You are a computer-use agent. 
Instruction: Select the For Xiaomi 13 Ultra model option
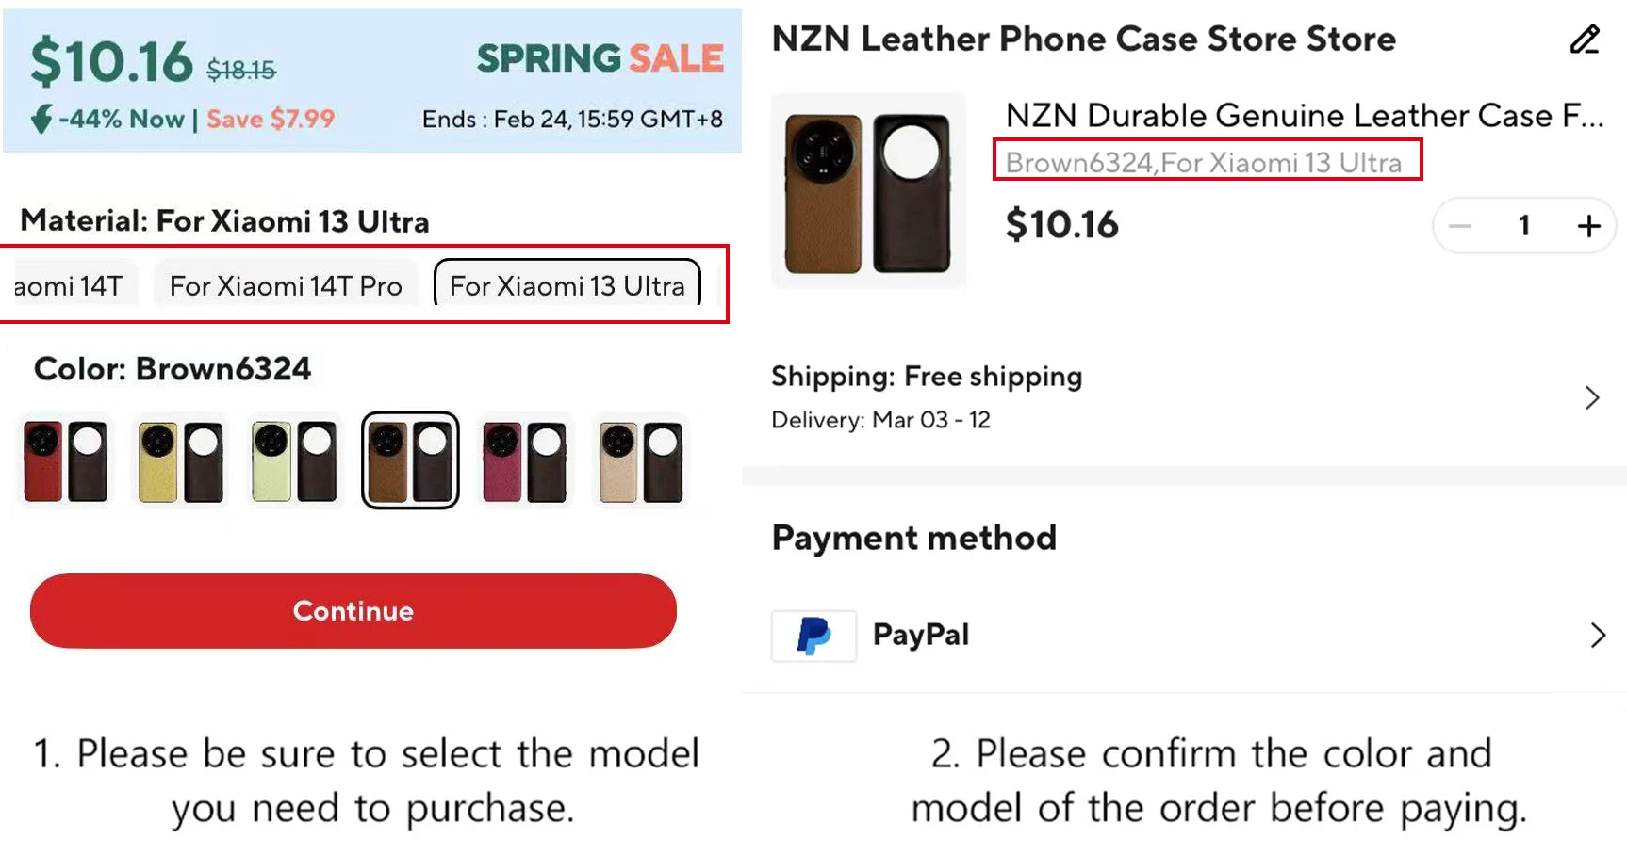point(567,285)
